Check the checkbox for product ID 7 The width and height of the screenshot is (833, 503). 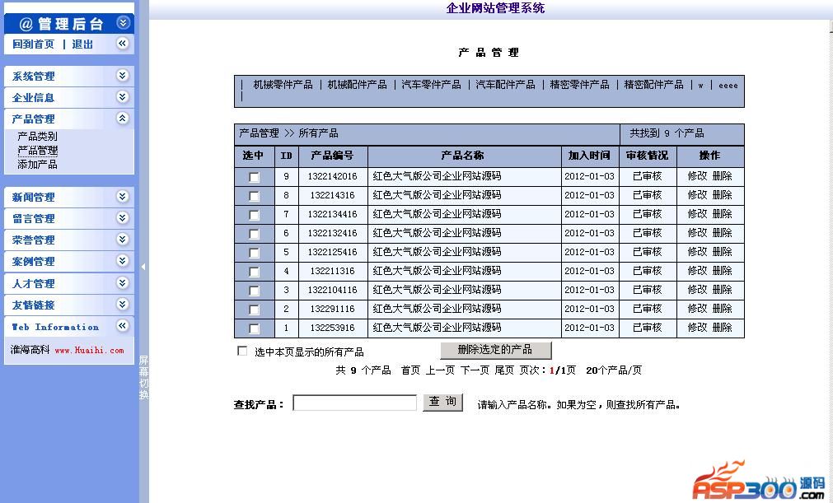255,215
